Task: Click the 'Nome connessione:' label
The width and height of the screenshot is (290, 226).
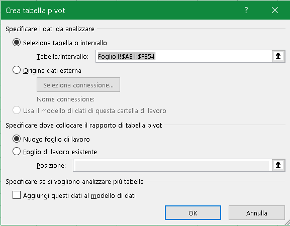Action: [x=66, y=99]
